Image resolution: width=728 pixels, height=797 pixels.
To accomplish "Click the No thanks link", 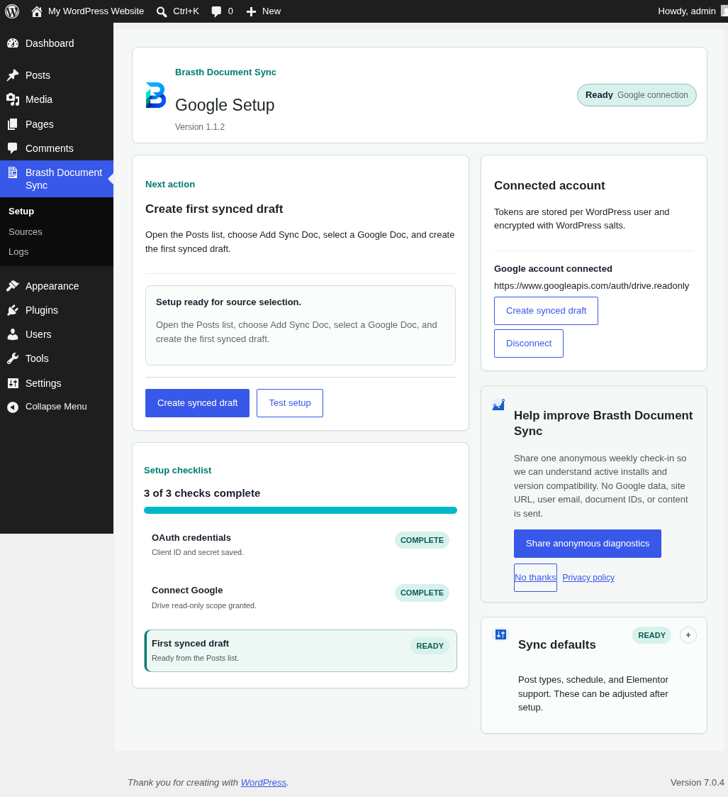I will 535,578.
